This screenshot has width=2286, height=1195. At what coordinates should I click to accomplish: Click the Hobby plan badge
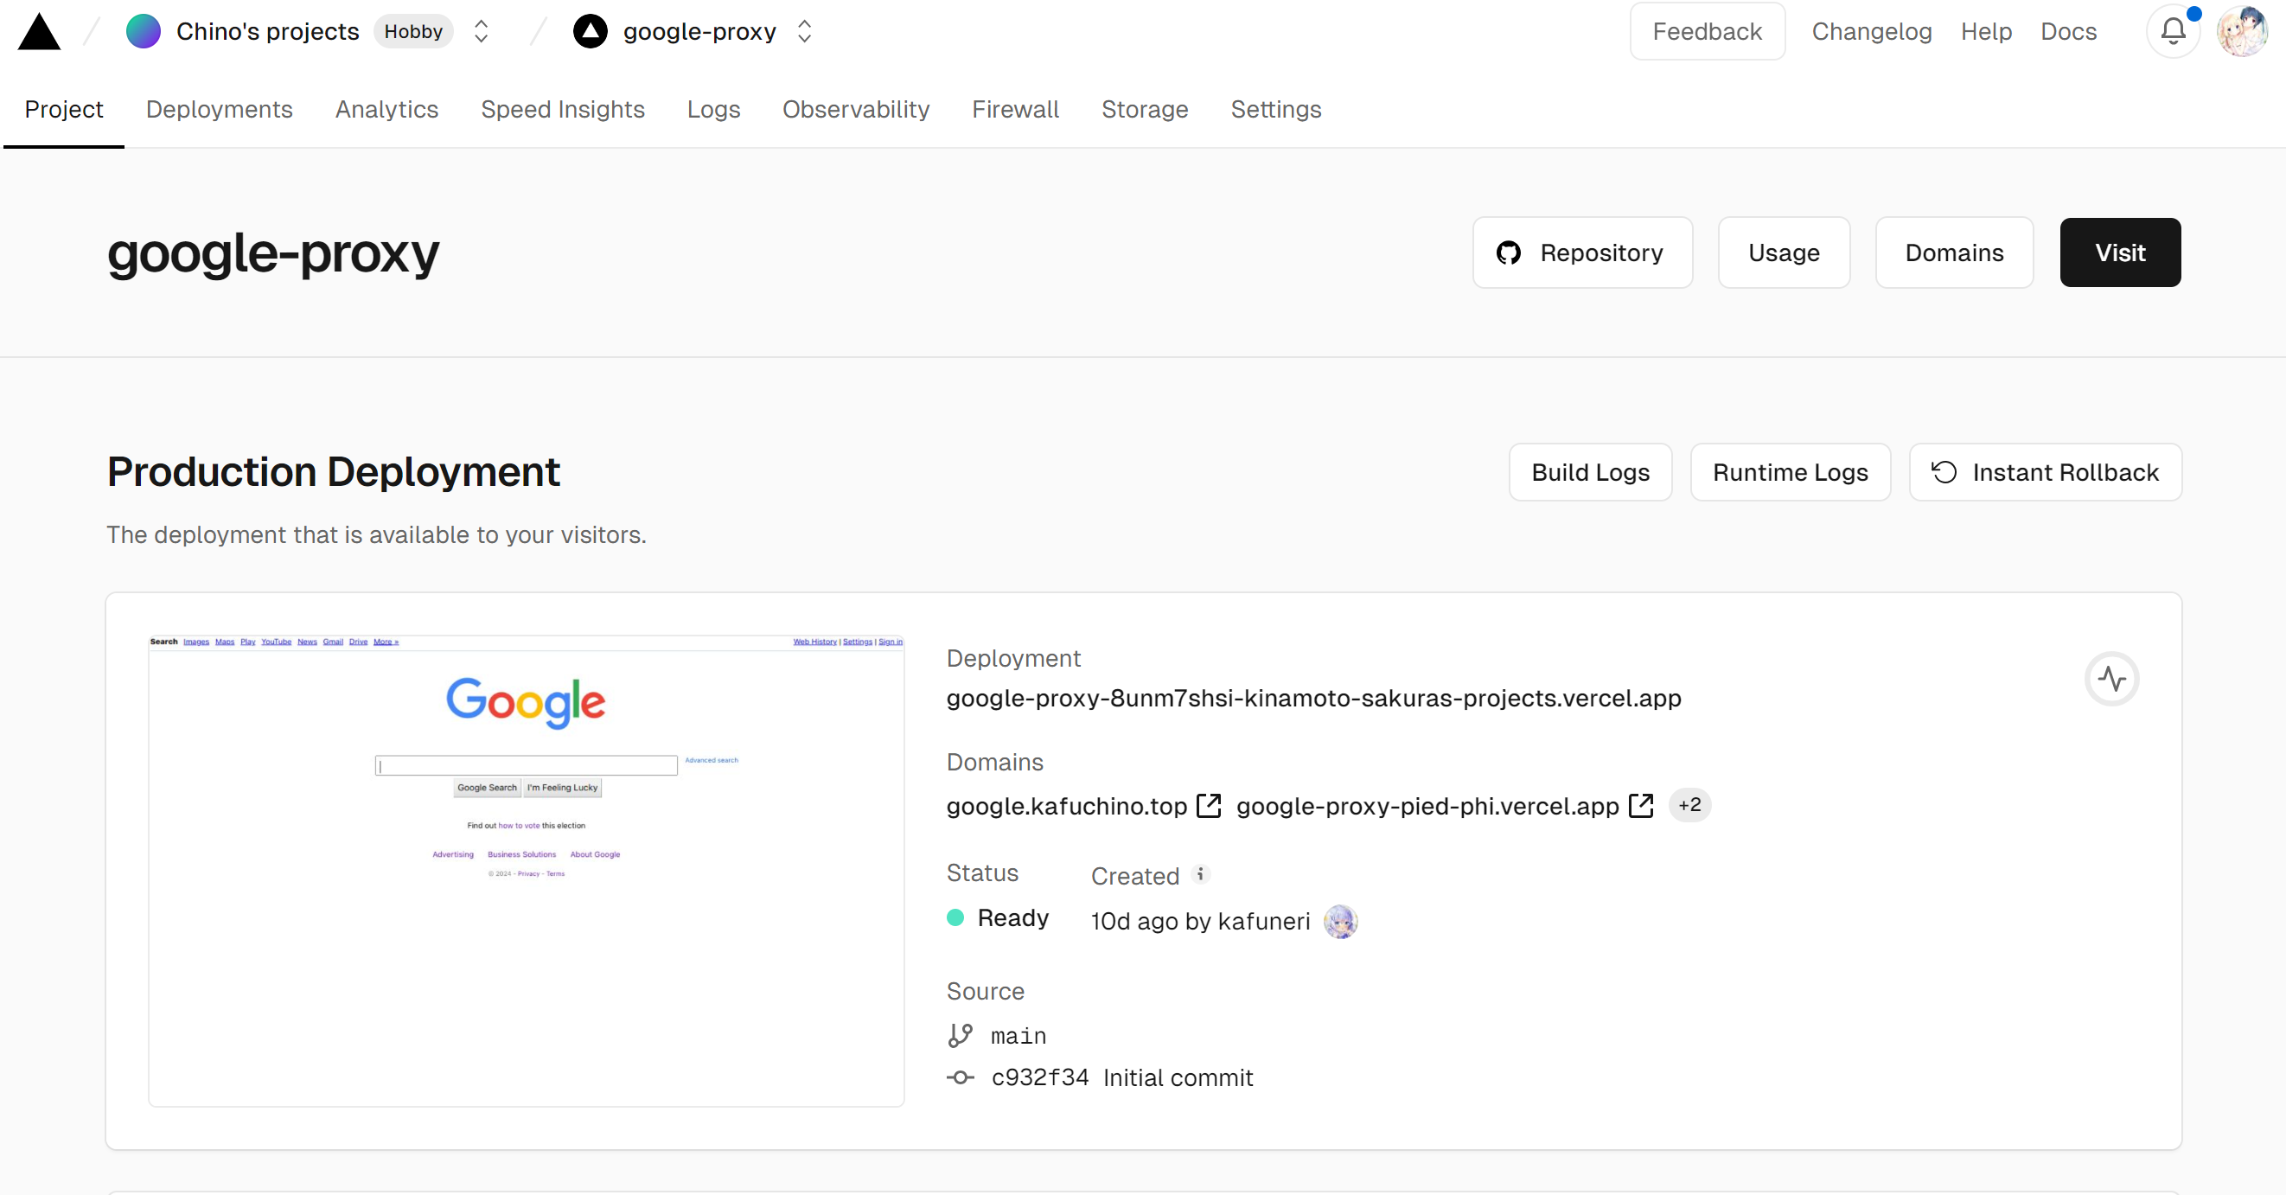(x=412, y=31)
